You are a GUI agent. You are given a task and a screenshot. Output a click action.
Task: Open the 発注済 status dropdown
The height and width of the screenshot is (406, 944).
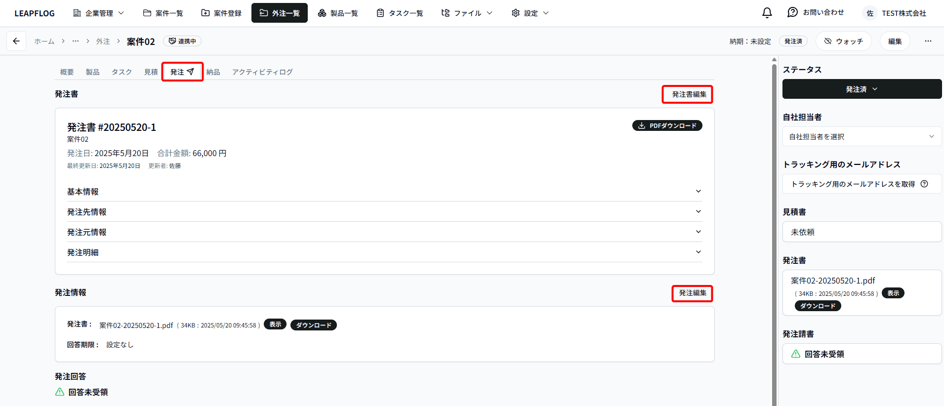(862, 89)
